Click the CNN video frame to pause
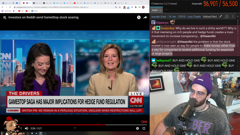240x135 pixels. (75, 72)
